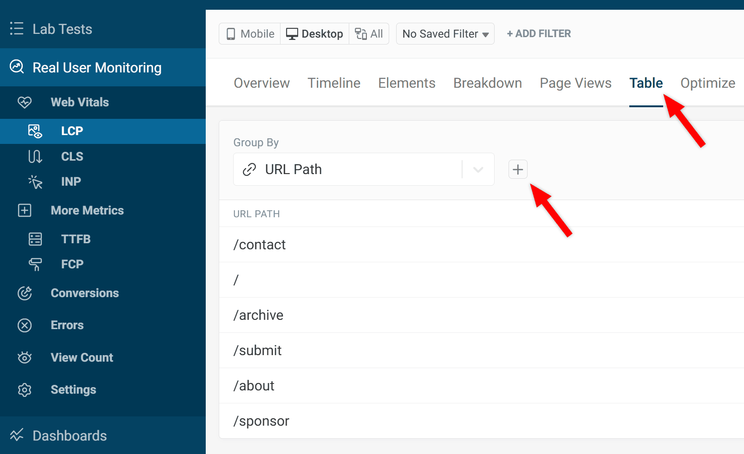The width and height of the screenshot is (744, 454).
Task: Open View Count via its eye icon
Action: [x=25, y=357]
